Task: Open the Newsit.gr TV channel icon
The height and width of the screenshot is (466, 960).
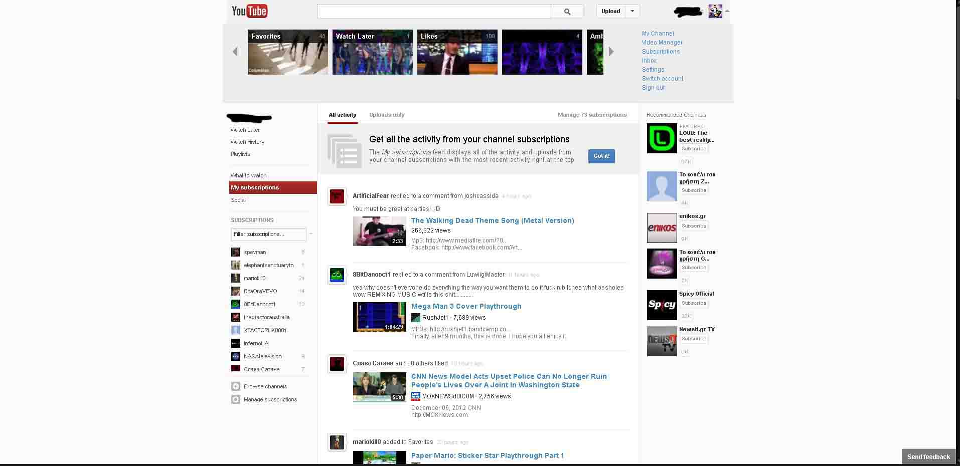Action: coord(662,341)
